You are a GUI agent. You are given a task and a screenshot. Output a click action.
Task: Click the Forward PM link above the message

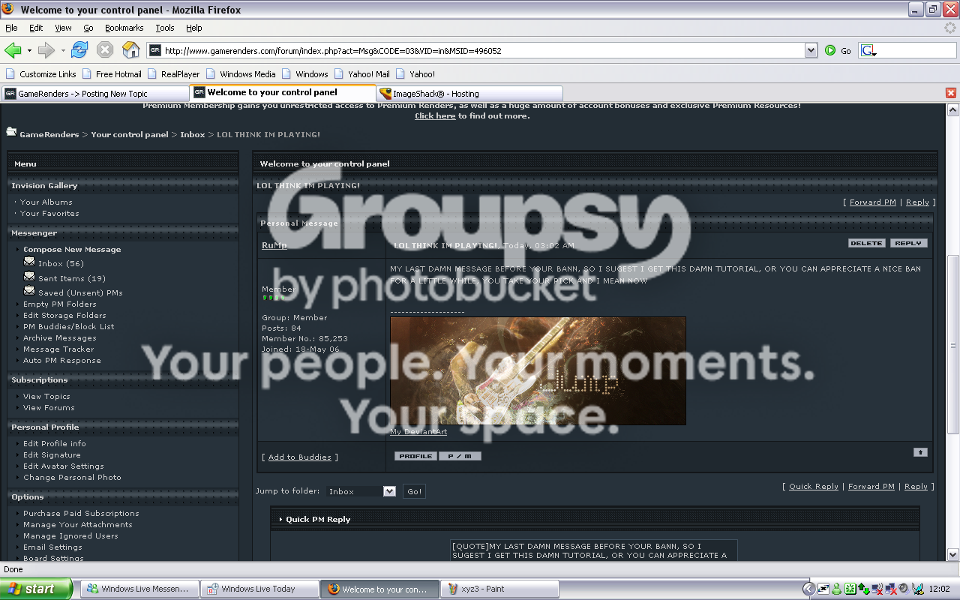click(872, 202)
